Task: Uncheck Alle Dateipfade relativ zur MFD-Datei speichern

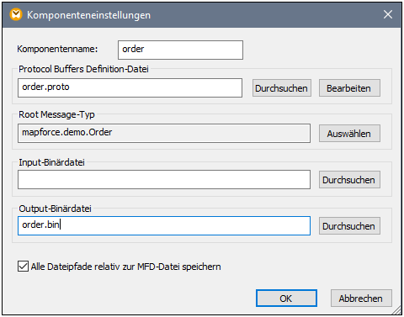Action: (x=23, y=267)
